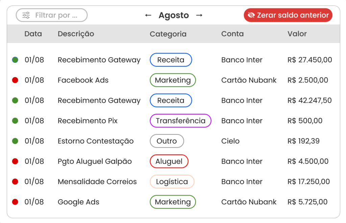Click the Logística category pill
Screen dimensions: 346x223
pos(172,181)
